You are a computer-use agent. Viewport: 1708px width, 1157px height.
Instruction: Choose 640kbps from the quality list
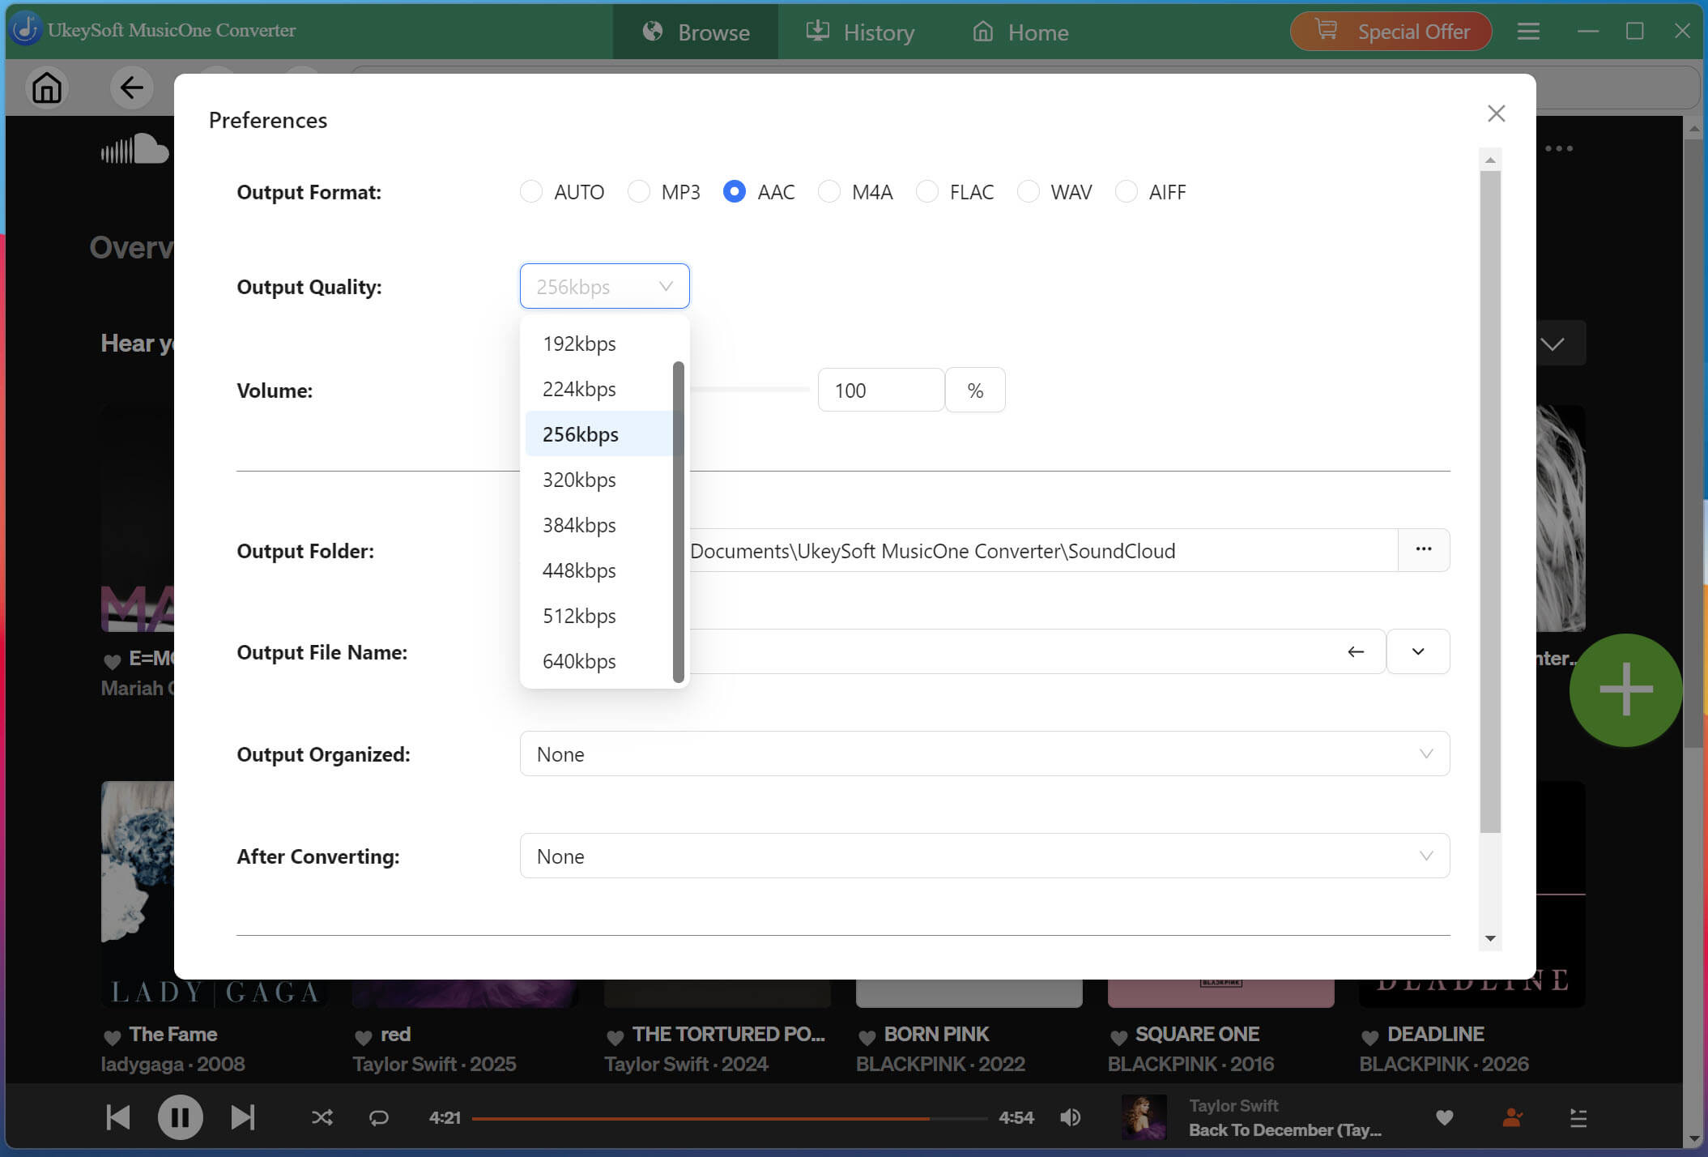pyautogui.click(x=598, y=661)
